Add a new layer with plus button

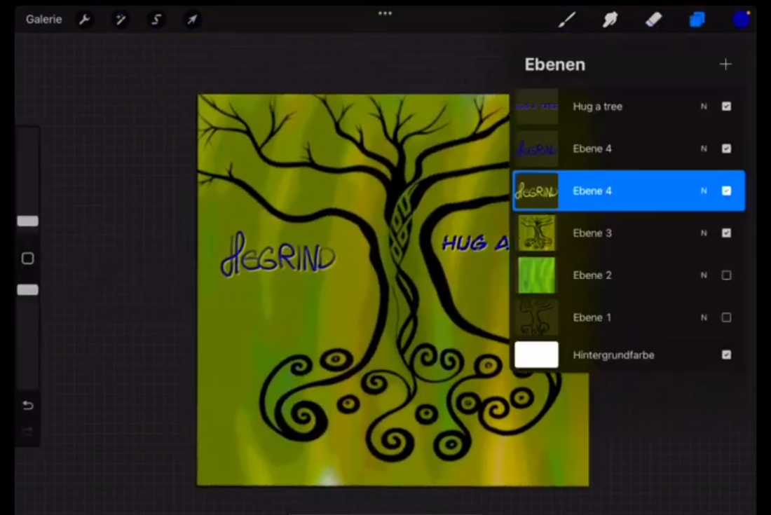(x=725, y=64)
